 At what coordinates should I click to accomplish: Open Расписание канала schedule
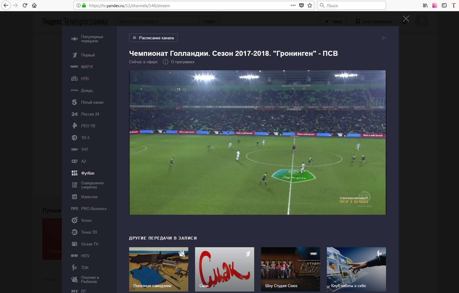153,38
